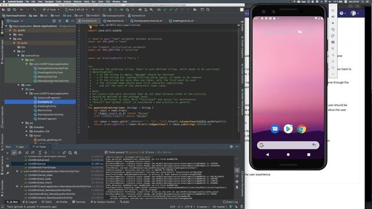Tap the Android home navigation circle
This screenshot has width=372, height=209.
tap(288, 154)
